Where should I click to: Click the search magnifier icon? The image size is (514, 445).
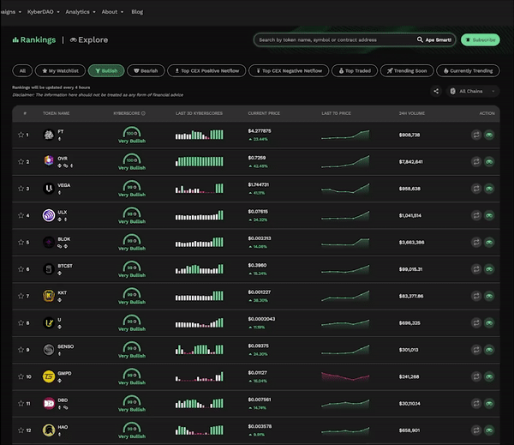click(420, 39)
